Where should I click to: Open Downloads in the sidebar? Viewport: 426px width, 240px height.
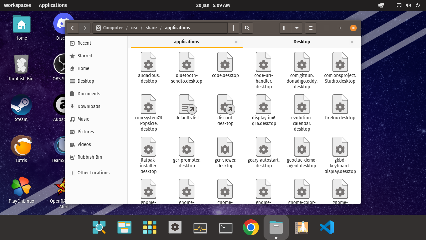pos(96,106)
